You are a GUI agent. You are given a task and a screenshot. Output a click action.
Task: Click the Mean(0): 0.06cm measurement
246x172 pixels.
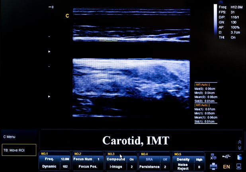pos(206,97)
